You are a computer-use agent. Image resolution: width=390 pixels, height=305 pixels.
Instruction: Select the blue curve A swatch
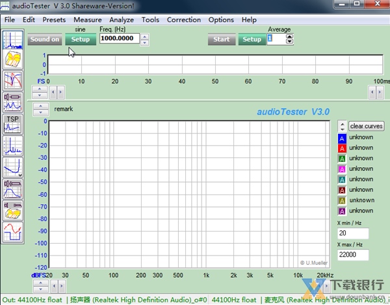click(x=342, y=138)
